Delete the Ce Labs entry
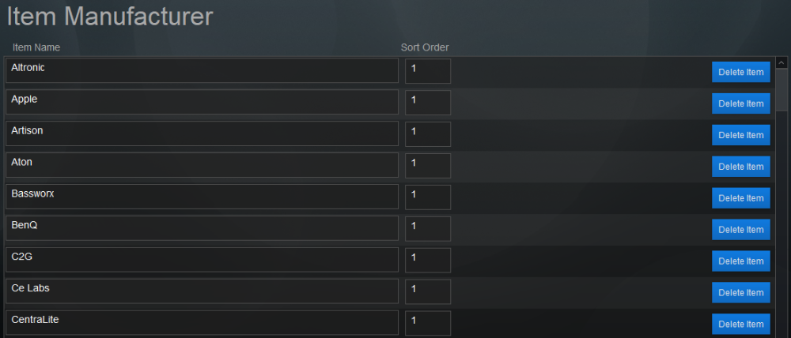 [x=740, y=293]
